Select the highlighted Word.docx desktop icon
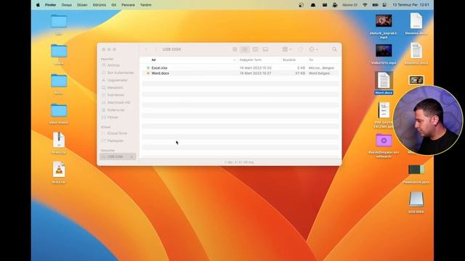 (384, 83)
